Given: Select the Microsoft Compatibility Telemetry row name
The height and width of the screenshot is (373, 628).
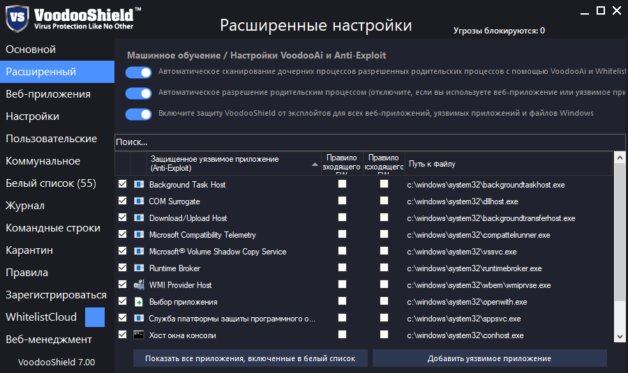Looking at the screenshot, I should 202,235.
